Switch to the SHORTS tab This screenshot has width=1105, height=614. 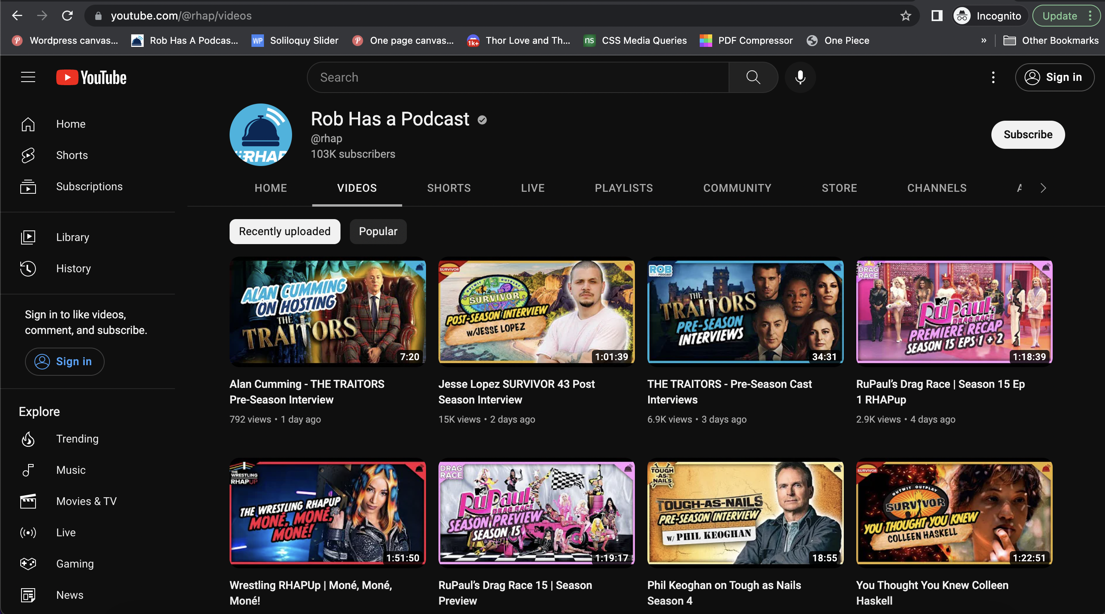[449, 188]
